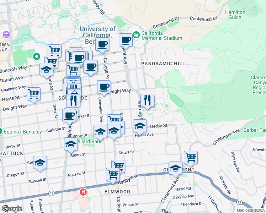Screen dimensions: 266x213
Task: Click the school marker on Derby St near Warring
Action: pyautogui.click(x=140, y=126)
